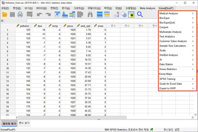Click the horizontal scrollbar thumb
Screen dimensions: 198x132
tap(72, 117)
